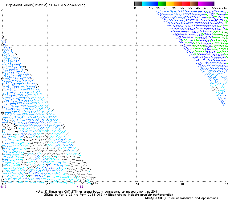Click the longitude -48 axis label
228x200 pixels.
[x=181, y=184]
